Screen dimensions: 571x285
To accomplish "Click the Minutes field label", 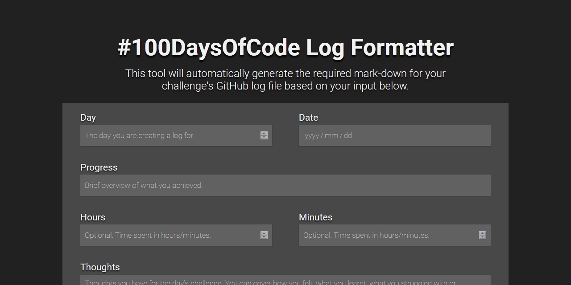I will click(x=315, y=217).
